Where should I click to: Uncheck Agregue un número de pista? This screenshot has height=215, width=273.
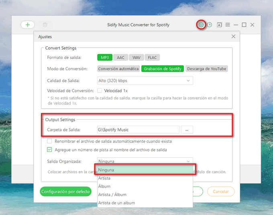(49, 150)
